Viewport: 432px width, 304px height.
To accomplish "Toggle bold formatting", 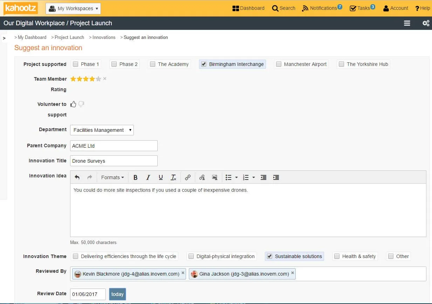I will [x=136, y=177].
